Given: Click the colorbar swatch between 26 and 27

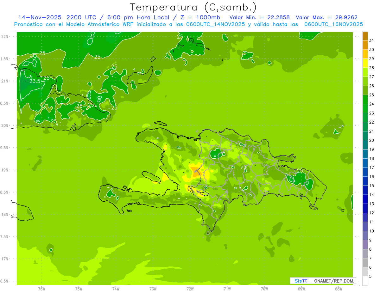Looking at the screenshot, I should (x=365, y=81).
